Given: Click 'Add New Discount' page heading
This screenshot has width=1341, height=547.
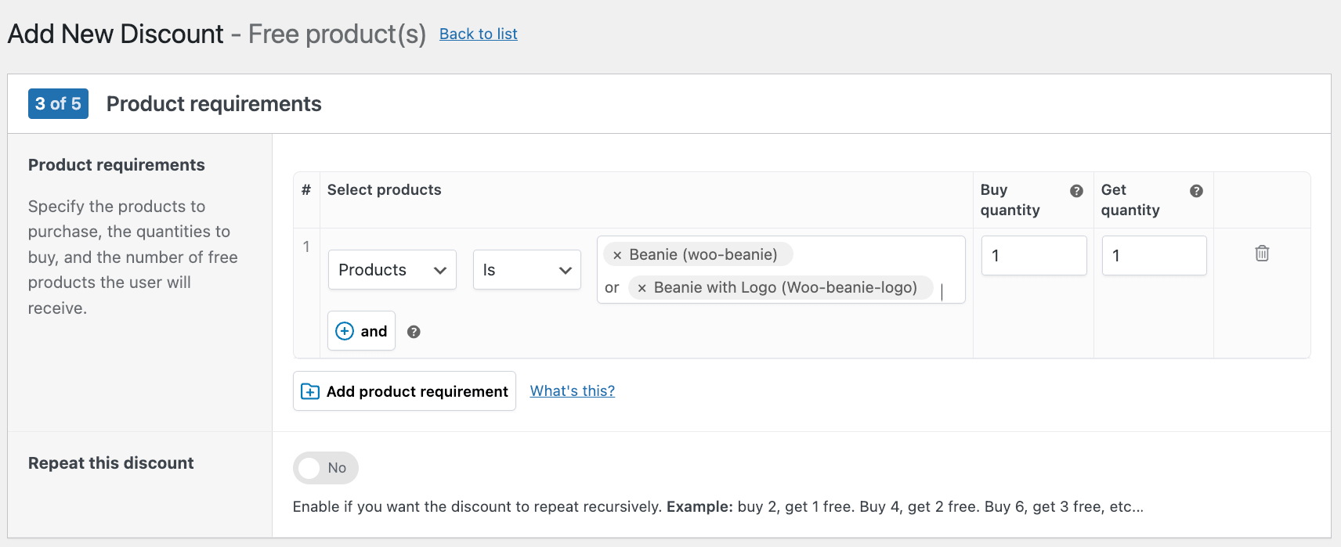Looking at the screenshot, I should pyautogui.click(x=115, y=34).
